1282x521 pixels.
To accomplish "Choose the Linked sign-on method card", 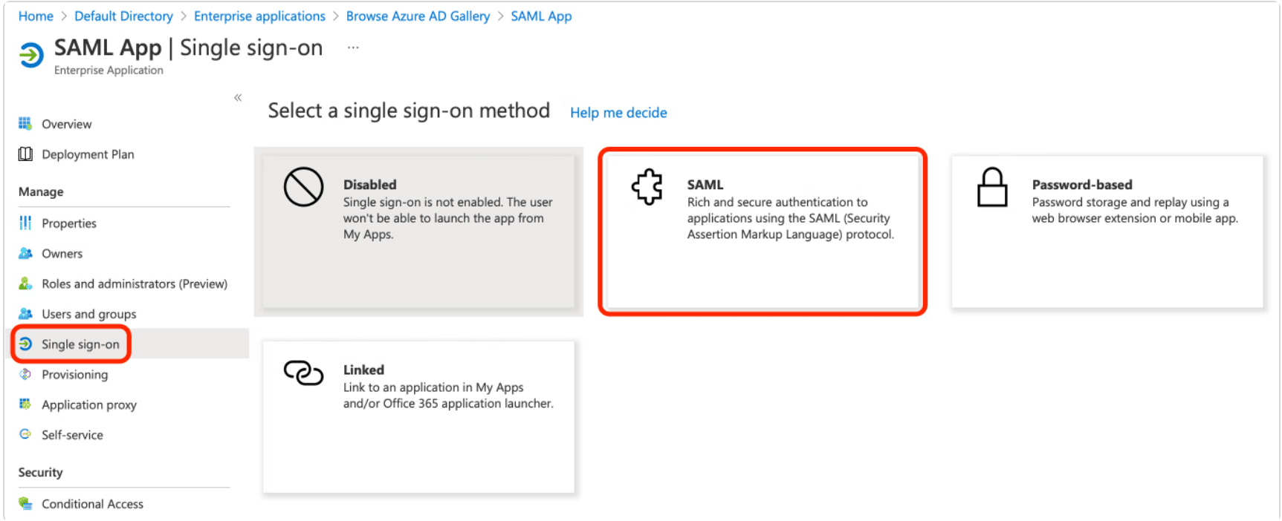I will coord(418,416).
